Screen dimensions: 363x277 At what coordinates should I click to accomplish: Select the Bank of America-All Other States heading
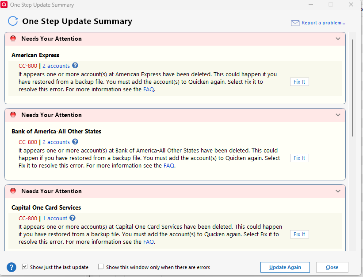57,131
